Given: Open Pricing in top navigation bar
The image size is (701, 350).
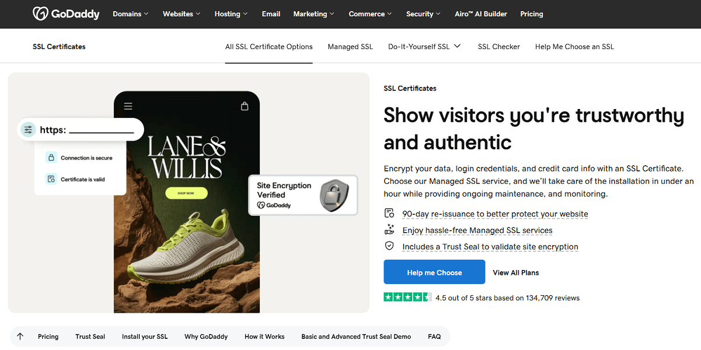Looking at the screenshot, I should click(532, 14).
